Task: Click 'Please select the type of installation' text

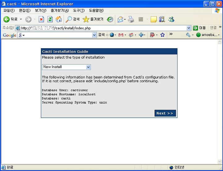Action: coord(73,58)
